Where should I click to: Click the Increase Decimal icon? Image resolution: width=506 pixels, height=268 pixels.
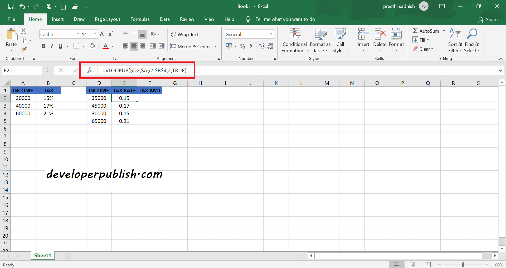262,46
